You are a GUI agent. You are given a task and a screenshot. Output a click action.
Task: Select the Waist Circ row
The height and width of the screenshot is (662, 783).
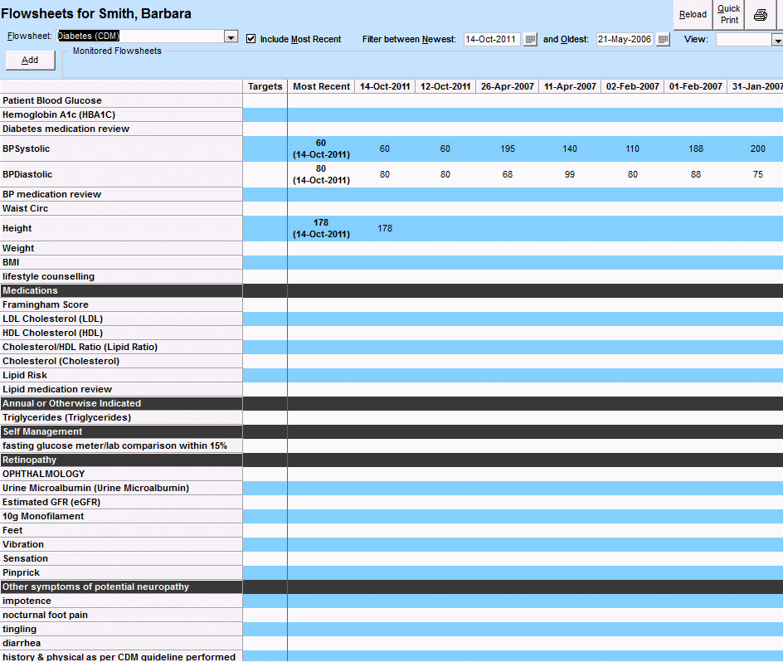pyautogui.click(x=121, y=208)
